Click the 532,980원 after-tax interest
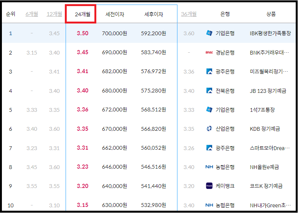The image size is (298, 213). pos(154,205)
